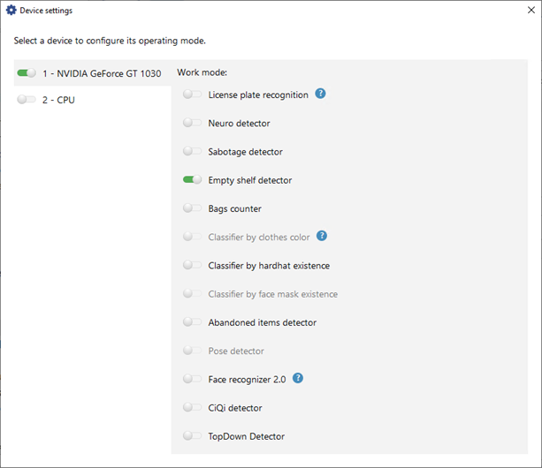
Task: Disable the Empty shelf detector toggle
Action: [x=192, y=180]
